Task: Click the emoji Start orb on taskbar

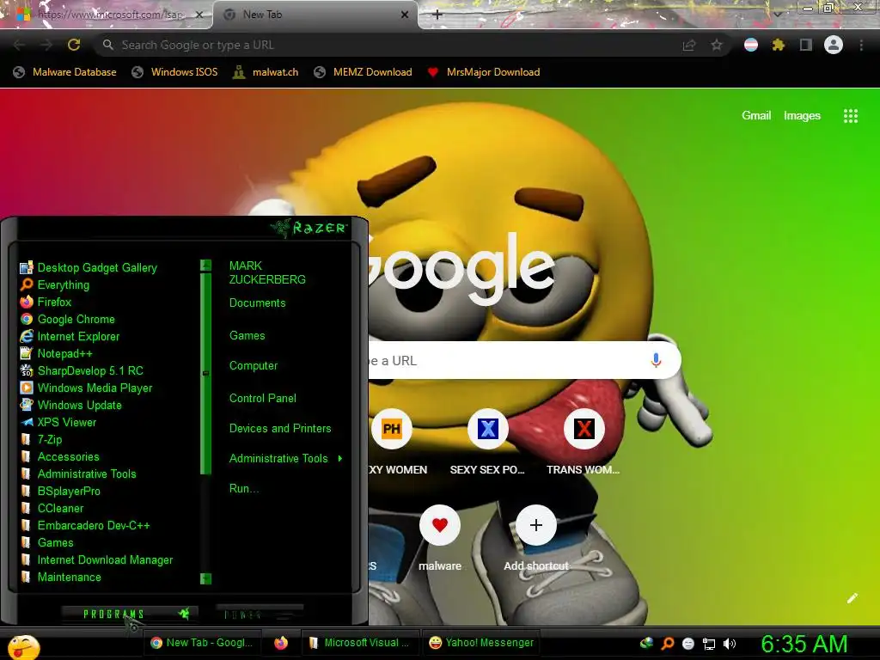Action: [x=23, y=647]
